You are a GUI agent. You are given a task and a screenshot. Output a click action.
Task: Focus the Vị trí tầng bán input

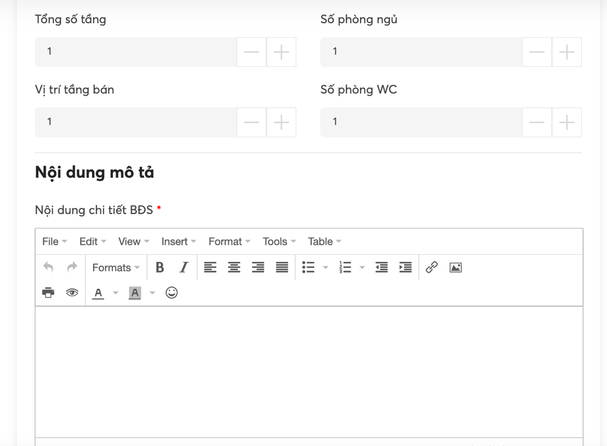136,122
